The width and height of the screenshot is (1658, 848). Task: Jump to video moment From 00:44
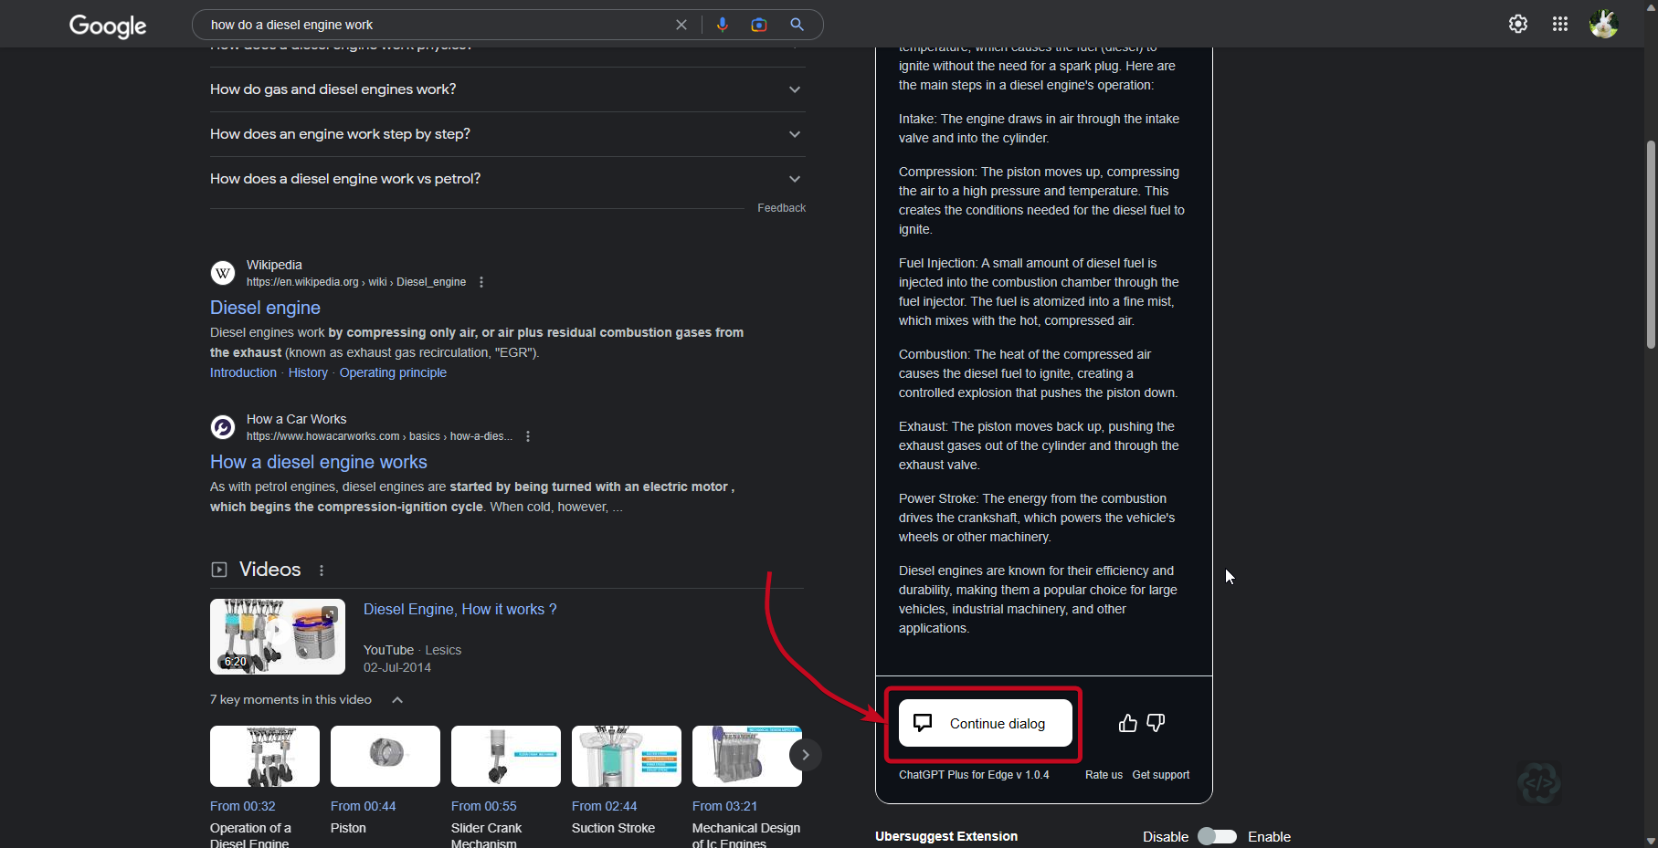click(363, 806)
